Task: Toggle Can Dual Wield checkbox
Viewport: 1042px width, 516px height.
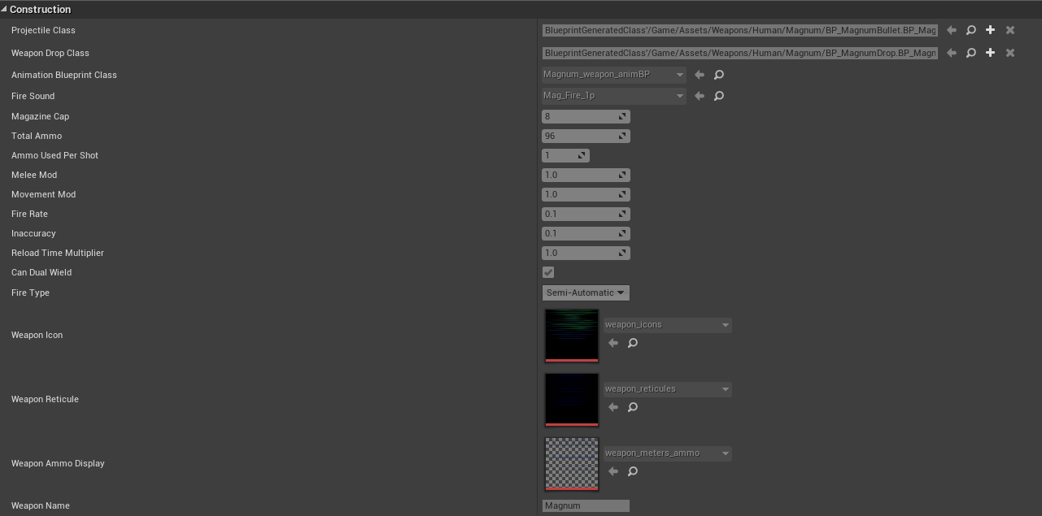Action: (x=548, y=272)
